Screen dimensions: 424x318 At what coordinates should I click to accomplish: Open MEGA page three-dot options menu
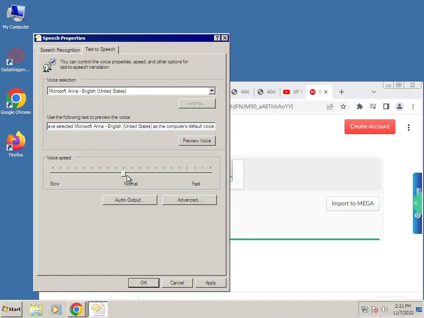click(x=409, y=128)
